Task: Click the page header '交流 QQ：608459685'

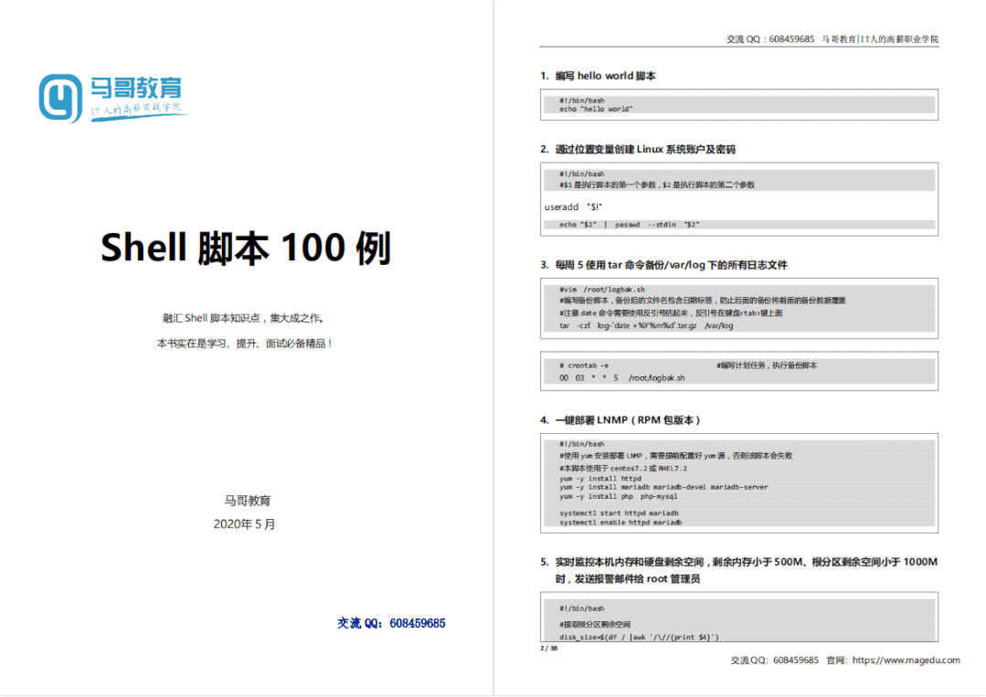Action: click(770, 39)
